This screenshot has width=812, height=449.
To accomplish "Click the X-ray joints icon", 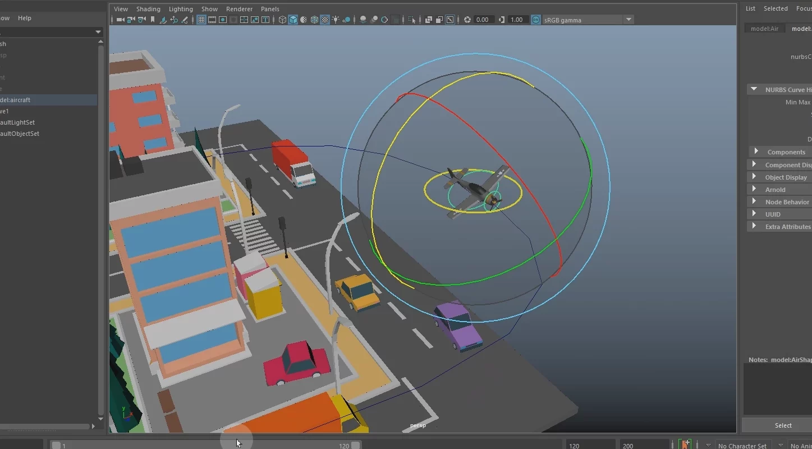I will [450, 20].
